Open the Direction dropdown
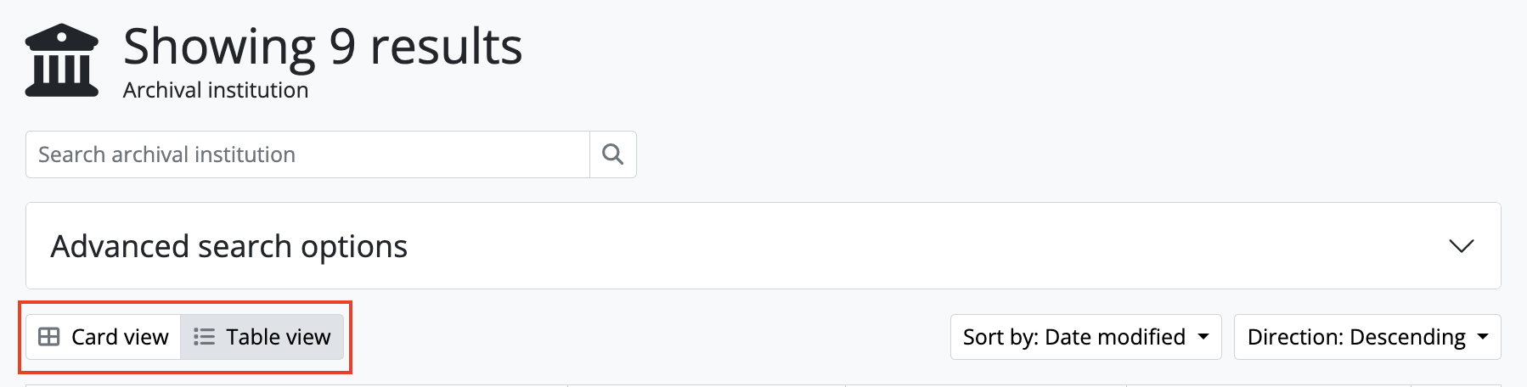 [x=1366, y=337]
